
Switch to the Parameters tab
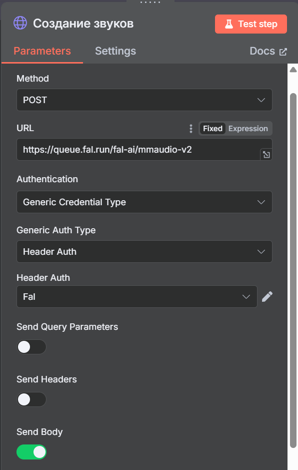click(x=42, y=51)
